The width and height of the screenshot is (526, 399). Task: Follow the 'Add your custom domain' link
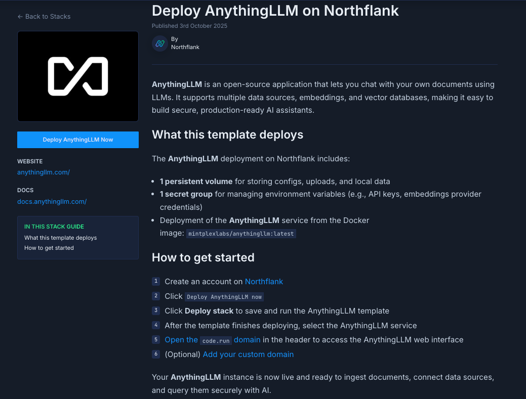(x=248, y=354)
